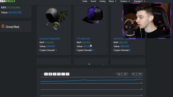The width and height of the screenshot is (173, 97).
Task: Click the Unverified status label
Action: pyautogui.click(x=12, y=27)
